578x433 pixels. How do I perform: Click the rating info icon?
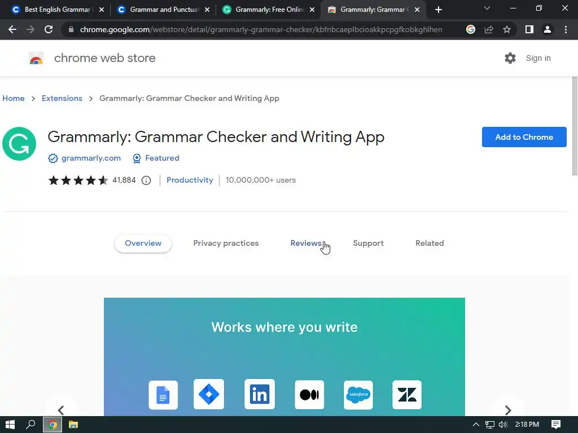(x=146, y=180)
